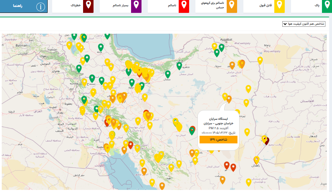This screenshot has height=192, width=332.
Task: Open the شاخص هم اکنون کیفیت هوا dropdown
Action: click(x=303, y=24)
